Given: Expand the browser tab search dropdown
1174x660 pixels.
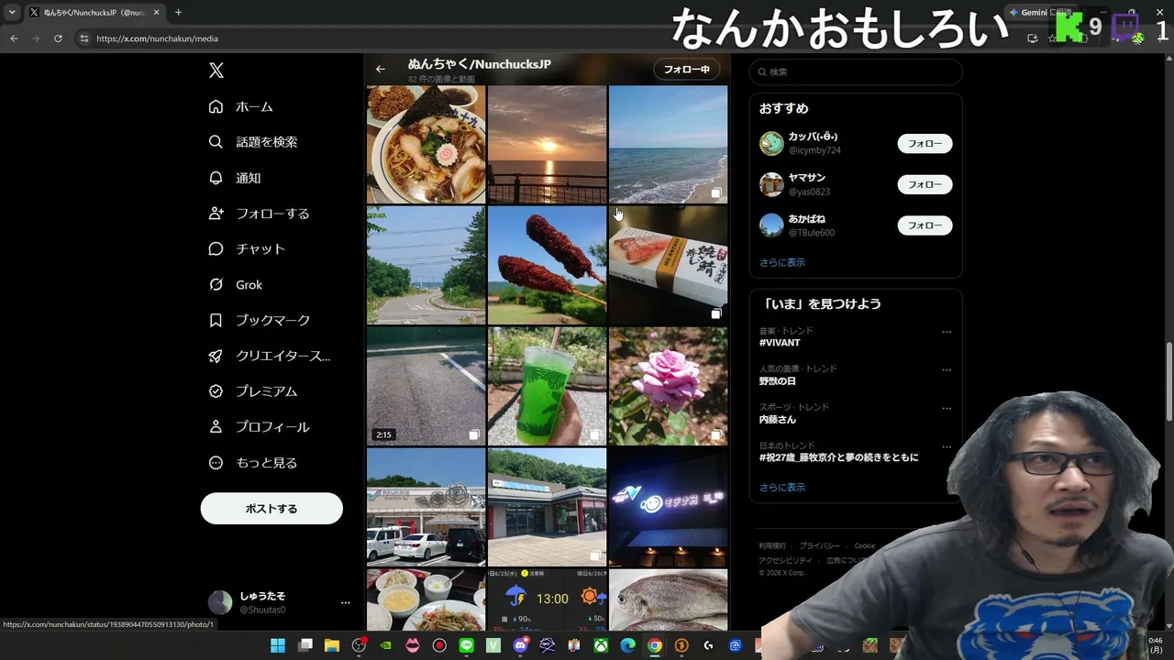Looking at the screenshot, I should [x=12, y=13].
